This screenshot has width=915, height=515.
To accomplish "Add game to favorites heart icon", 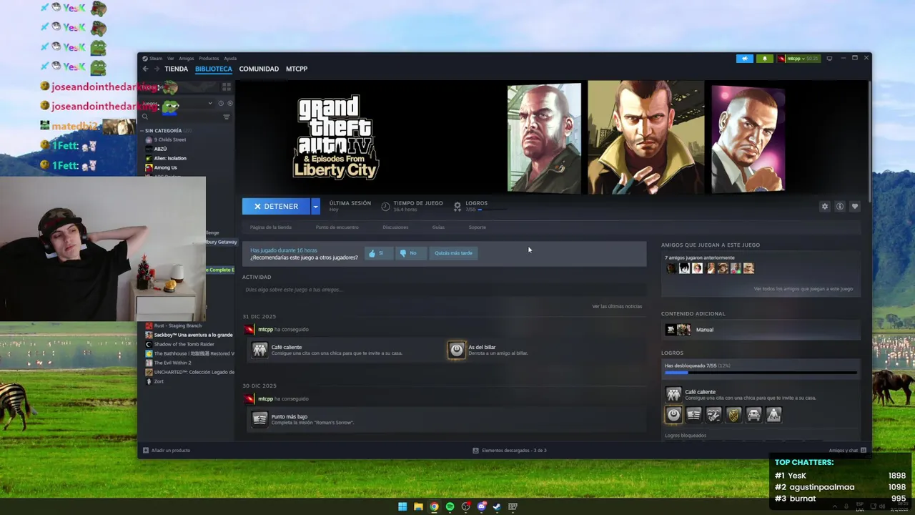I will [855, 206].
